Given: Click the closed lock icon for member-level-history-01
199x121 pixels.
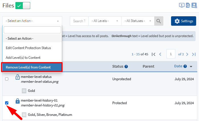Looking at the screenshot, I should point(17,101).
